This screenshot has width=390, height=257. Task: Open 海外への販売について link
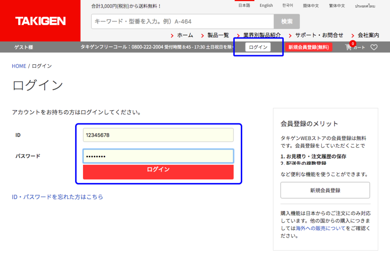[x=320, y=228]
